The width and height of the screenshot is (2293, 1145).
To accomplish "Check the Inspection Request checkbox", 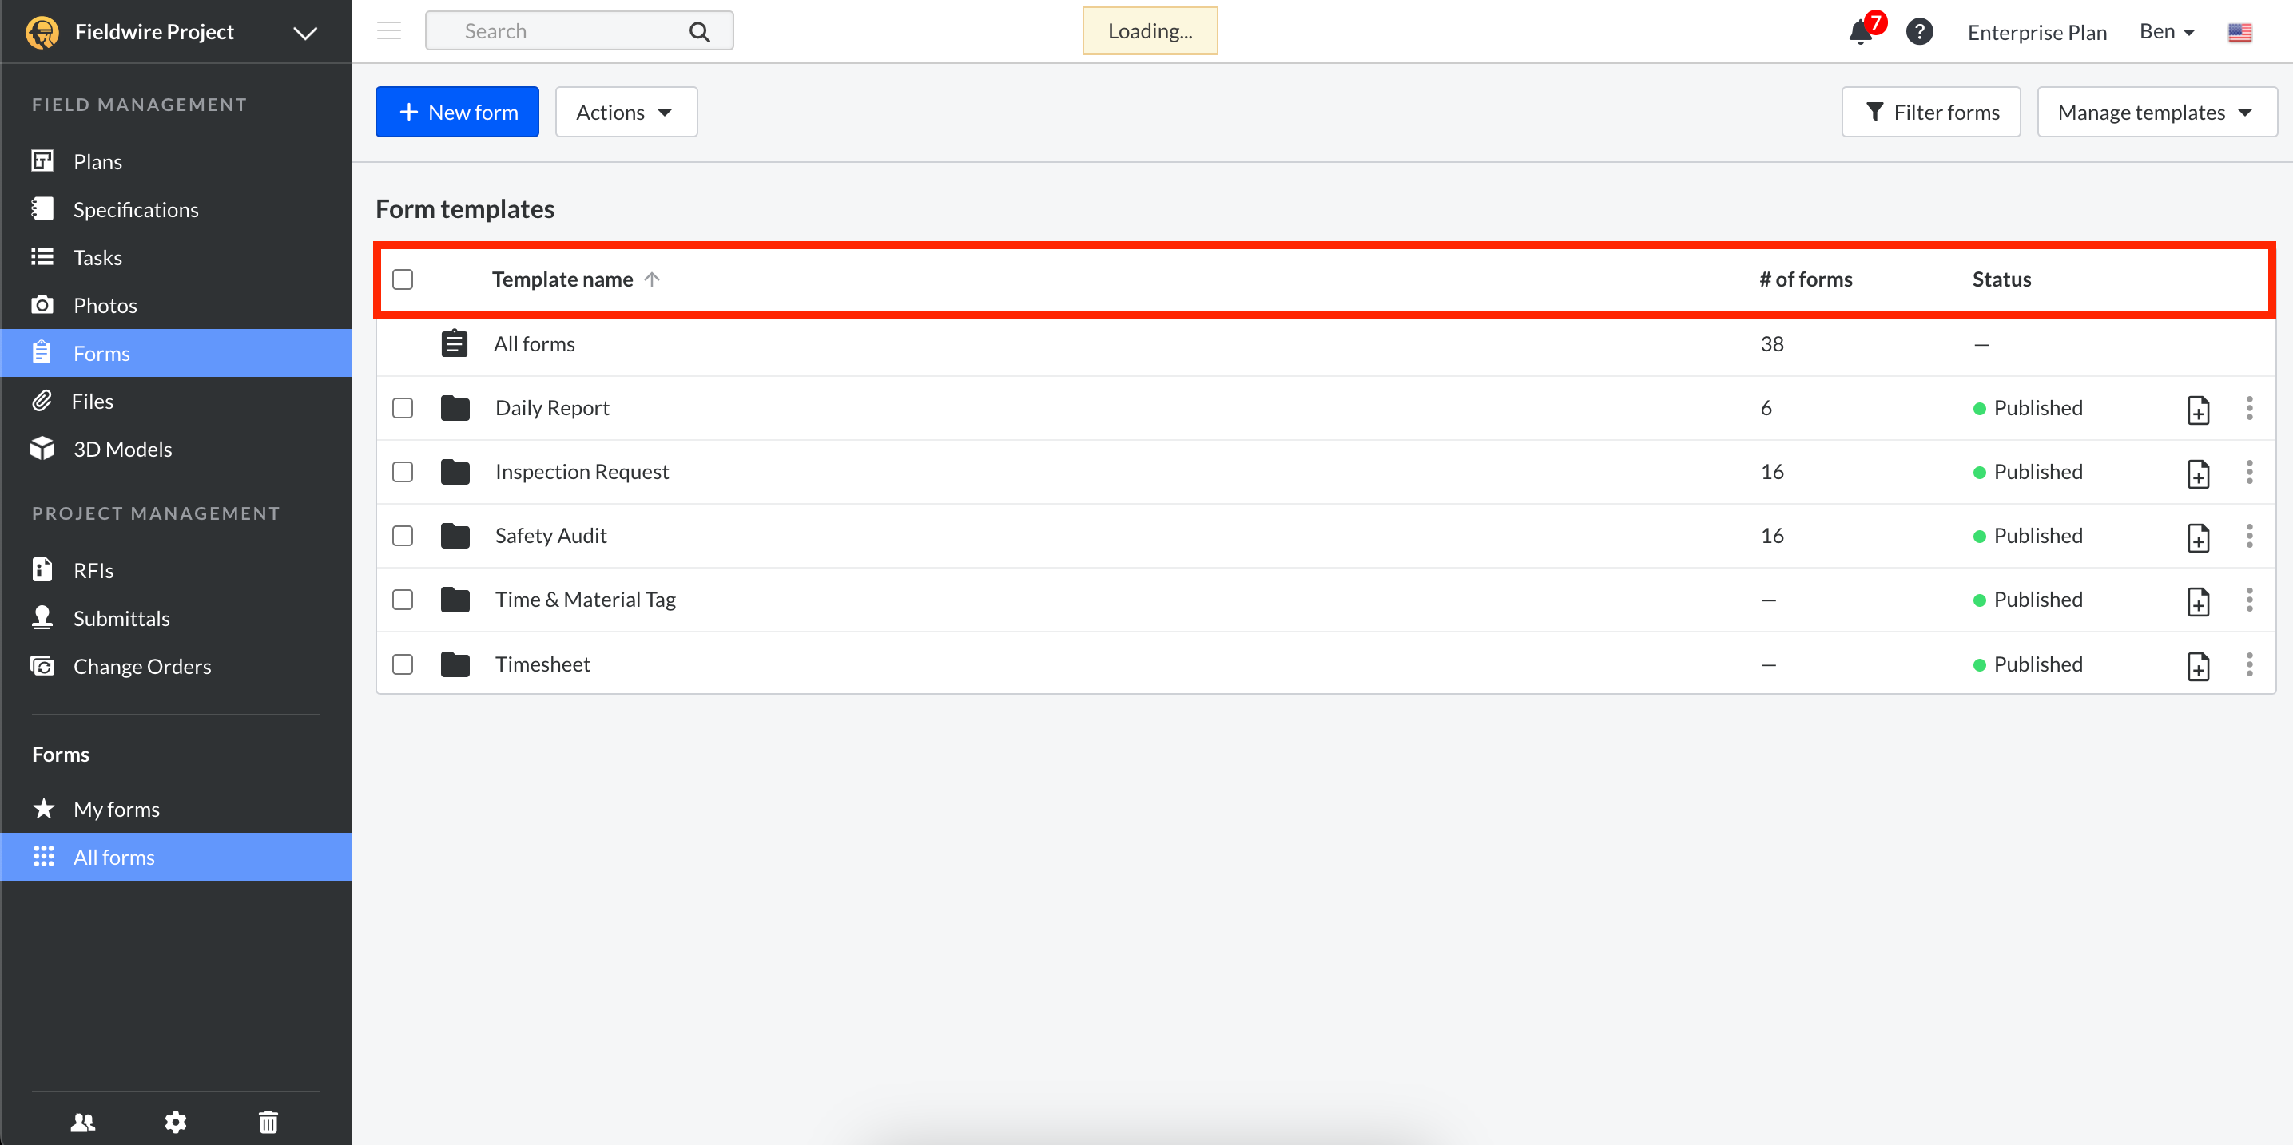I will [403, 472].
